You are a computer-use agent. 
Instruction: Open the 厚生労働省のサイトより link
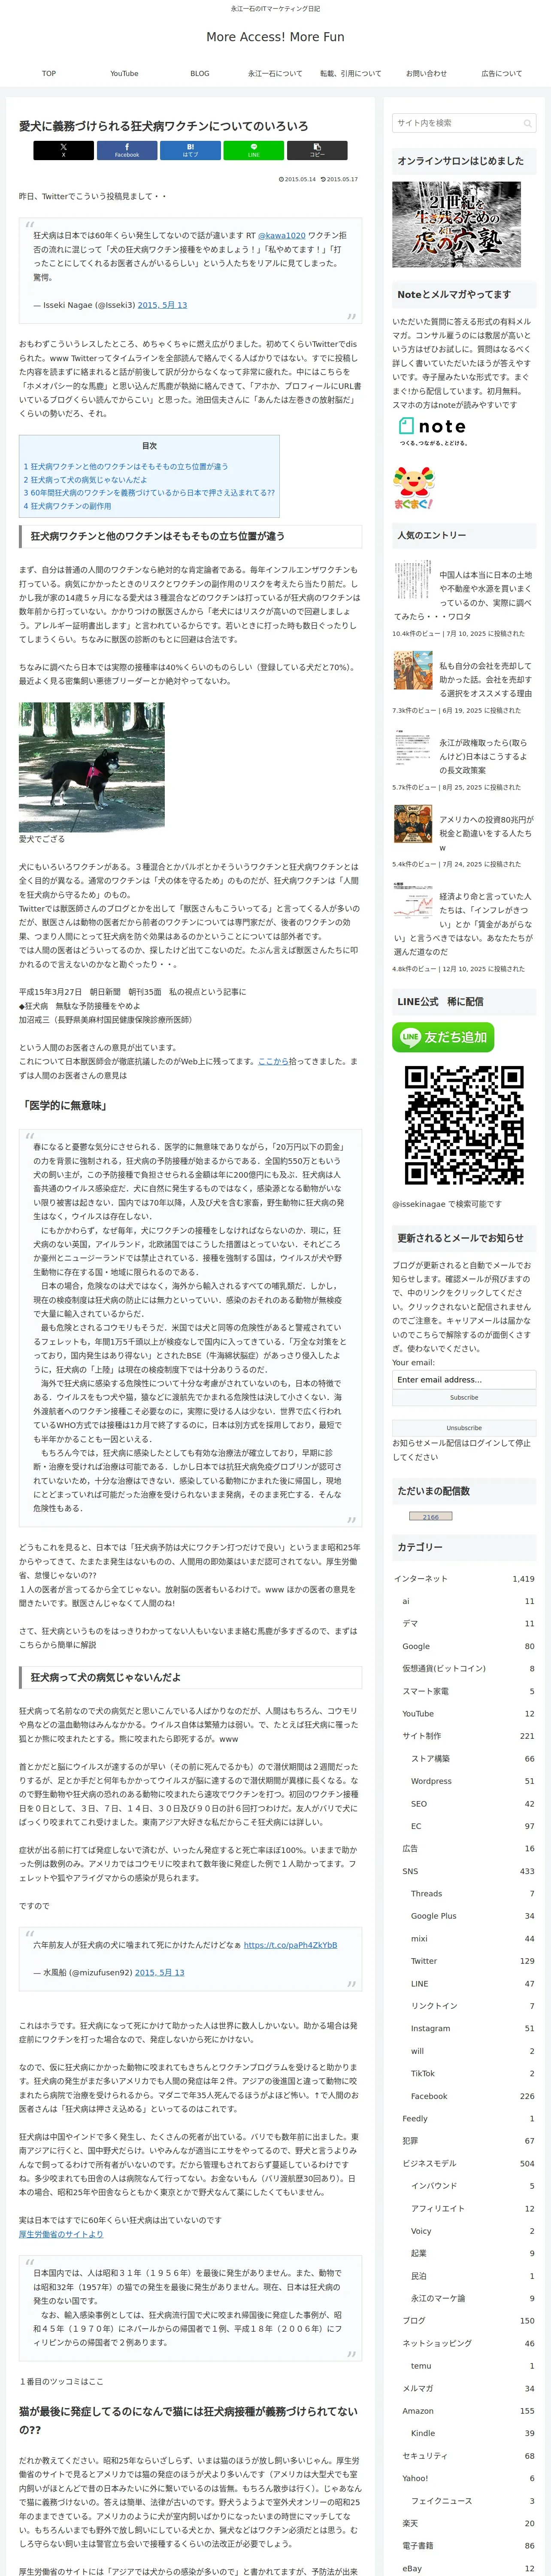coord(61,2234)
